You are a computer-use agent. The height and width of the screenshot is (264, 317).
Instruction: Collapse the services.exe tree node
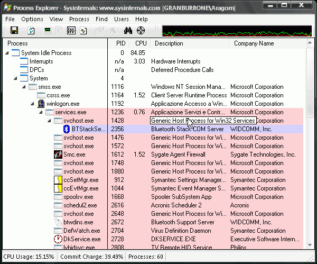(41, 112)
